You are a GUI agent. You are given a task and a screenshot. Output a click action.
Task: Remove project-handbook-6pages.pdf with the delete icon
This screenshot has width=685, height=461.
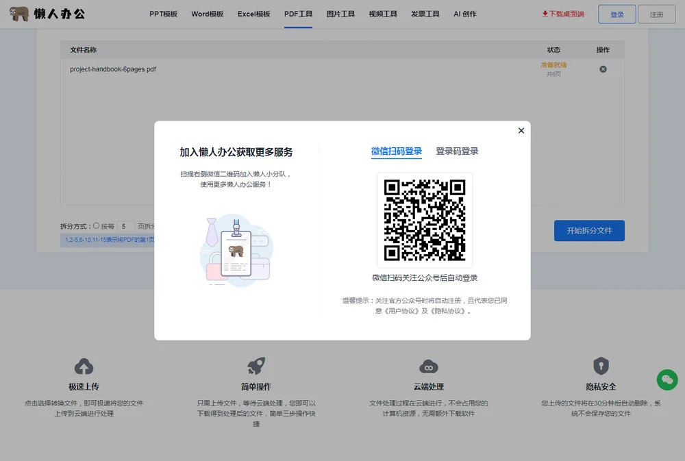[x=603, y=69]
